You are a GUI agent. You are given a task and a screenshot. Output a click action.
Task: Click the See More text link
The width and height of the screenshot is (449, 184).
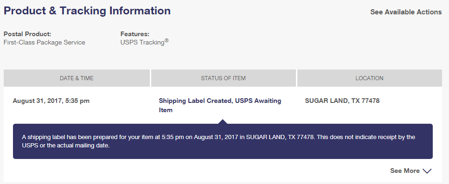(404, 171)
